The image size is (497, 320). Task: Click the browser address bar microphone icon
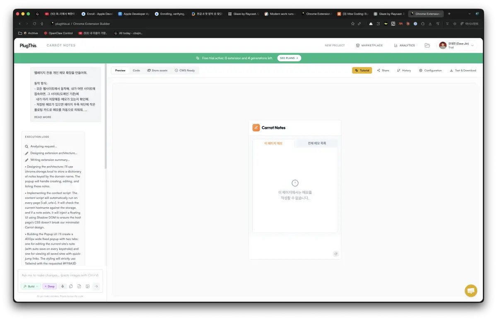click(x=42, y=24)
